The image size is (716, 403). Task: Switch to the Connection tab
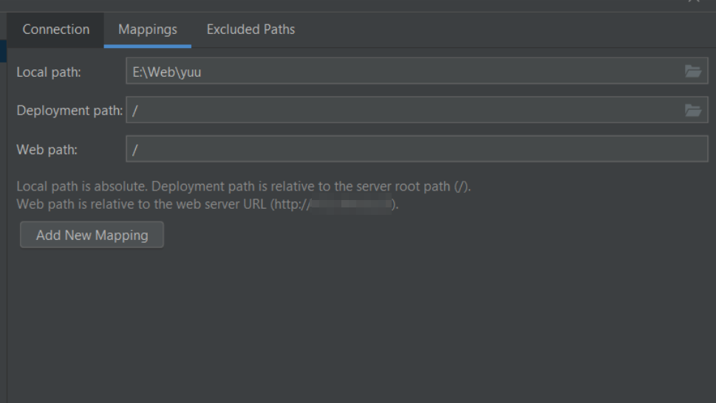(56, 30)
